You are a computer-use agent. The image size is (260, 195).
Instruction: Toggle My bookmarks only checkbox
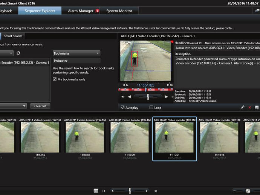(55, 79)
